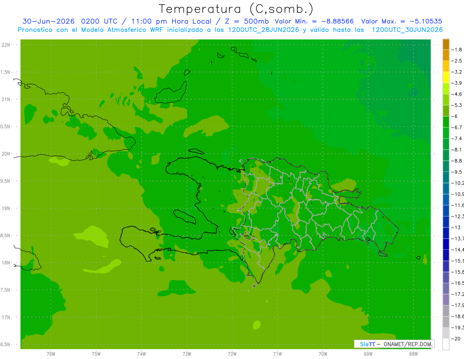The width and height of the screenshot is (464, 359).
Task: Pick the lime colorbar segment above -4.6
Action: click(x=446, y=89)
